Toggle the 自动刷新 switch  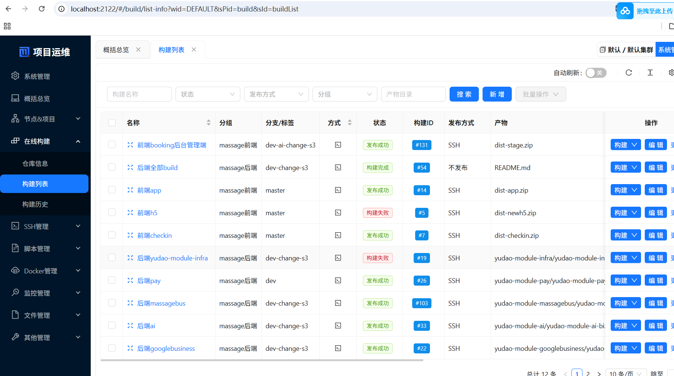tap(596, 73)
